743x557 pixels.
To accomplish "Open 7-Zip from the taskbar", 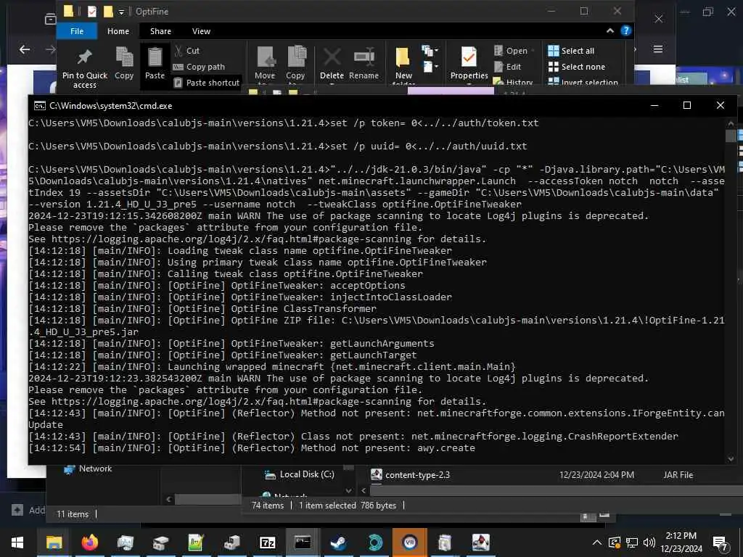I will [267, 542].
